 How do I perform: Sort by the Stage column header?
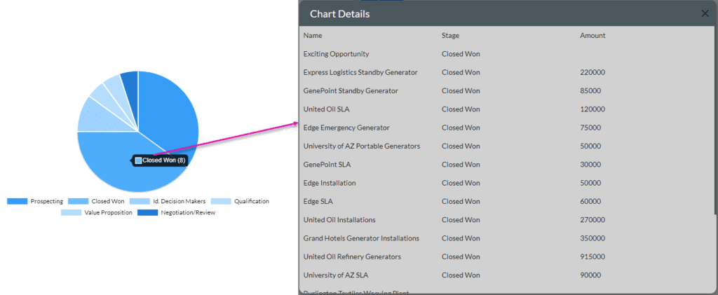pyautogui.click(x=450, y=35)
